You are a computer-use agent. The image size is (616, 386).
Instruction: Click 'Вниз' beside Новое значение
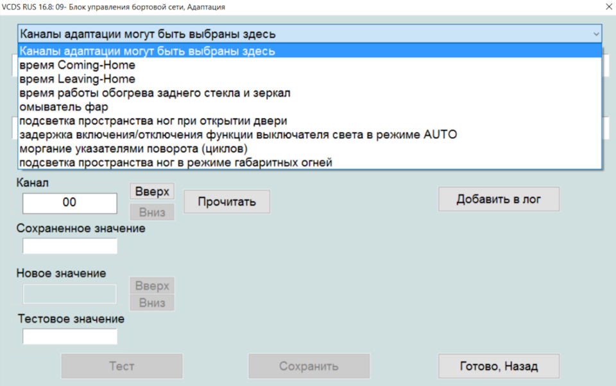pos(152,303)
